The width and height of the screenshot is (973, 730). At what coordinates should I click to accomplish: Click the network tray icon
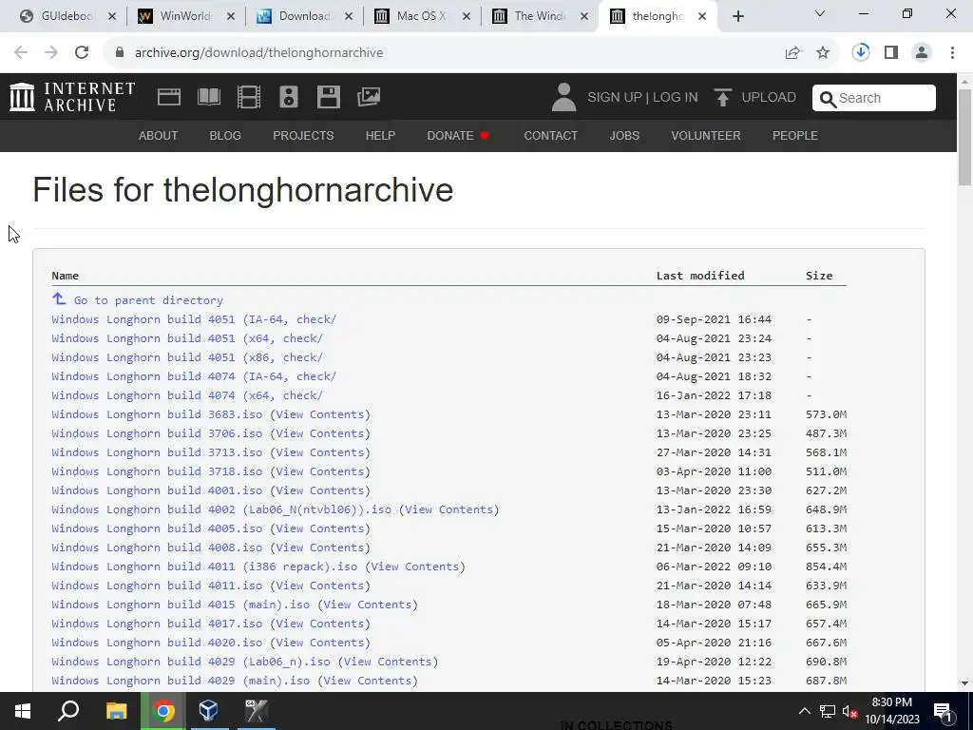(828, 711)
